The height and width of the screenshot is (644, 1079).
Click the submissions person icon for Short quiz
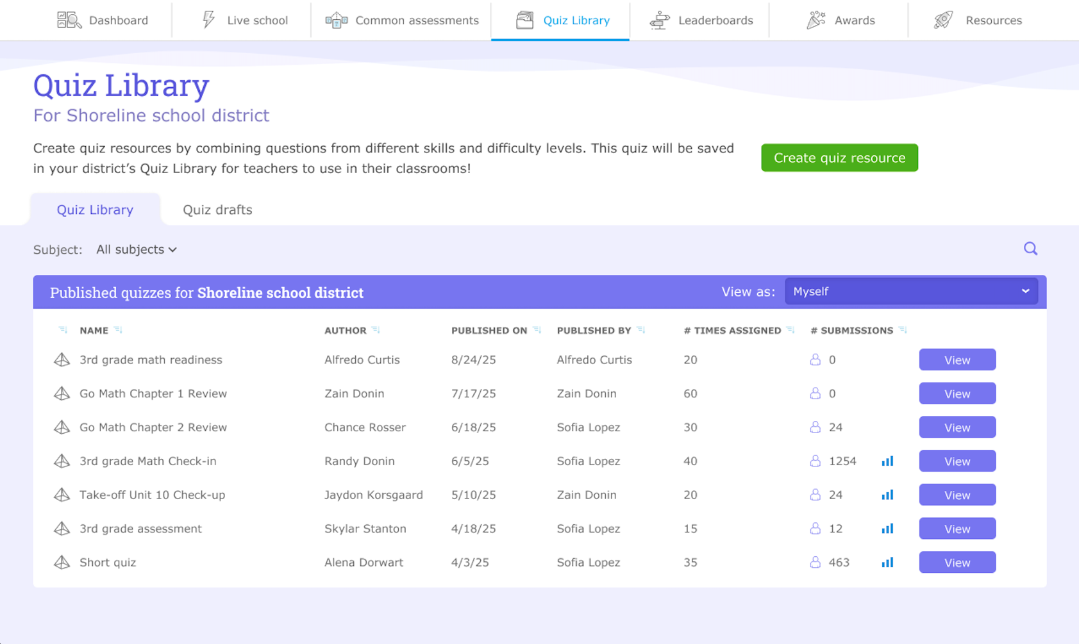click(815, 562)
